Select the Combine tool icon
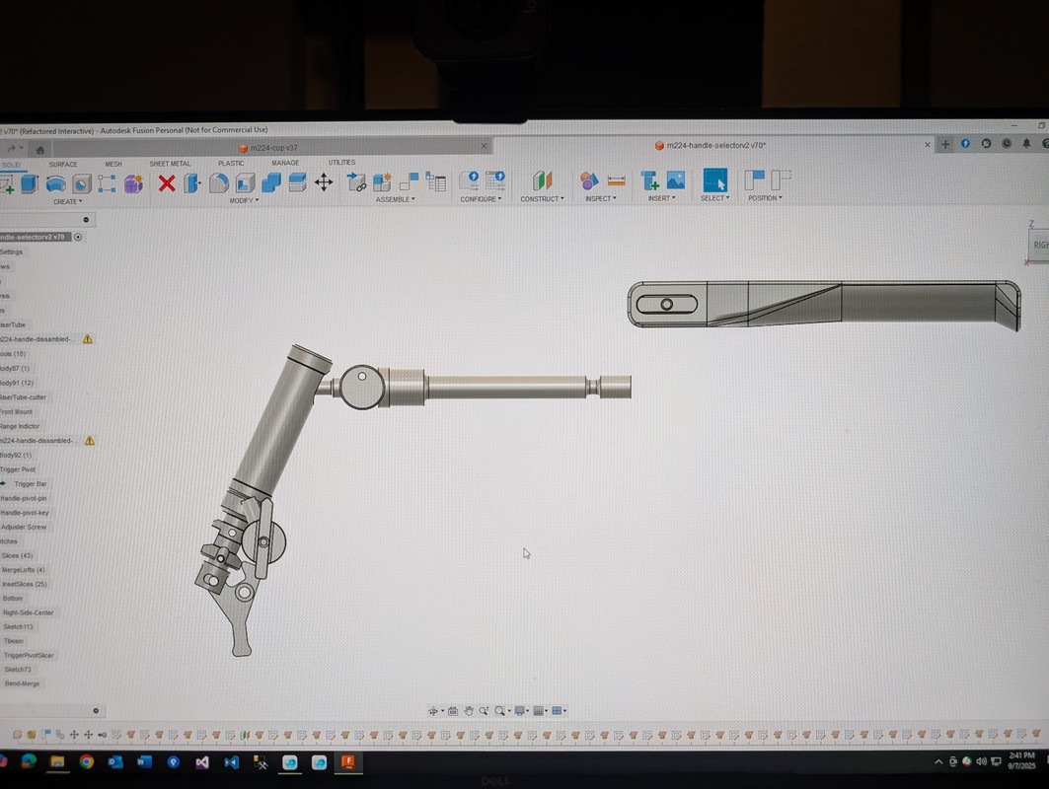 pyautogui.click(x=271, y=182)
